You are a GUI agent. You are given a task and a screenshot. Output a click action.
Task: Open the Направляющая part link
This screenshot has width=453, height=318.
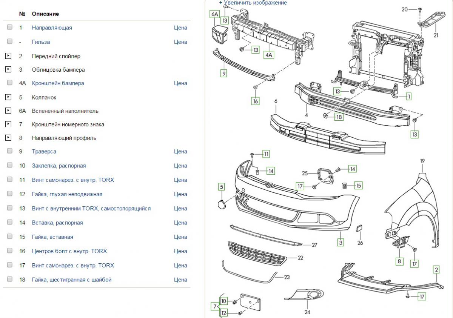[52, 28]
